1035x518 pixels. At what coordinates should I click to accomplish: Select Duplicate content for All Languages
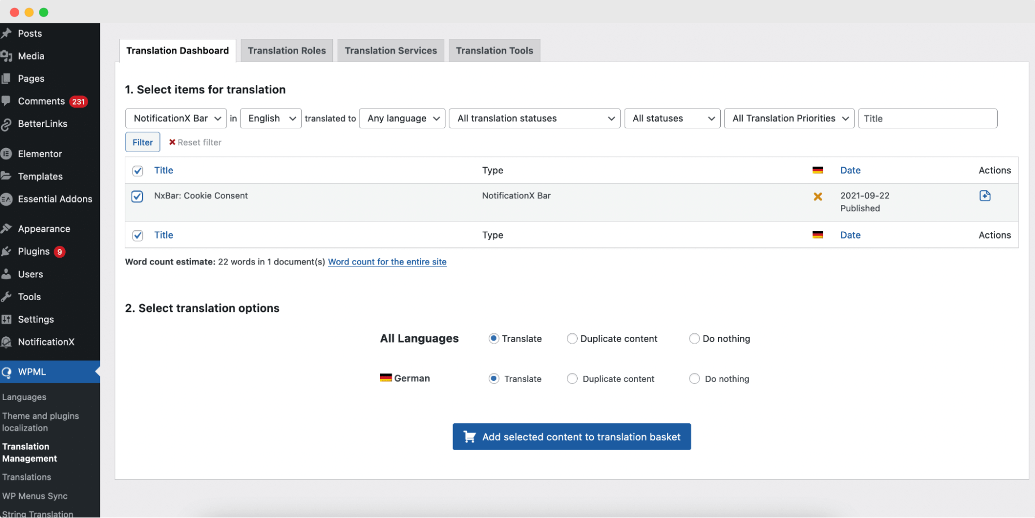pyautogui.click(x=572, y=338)
